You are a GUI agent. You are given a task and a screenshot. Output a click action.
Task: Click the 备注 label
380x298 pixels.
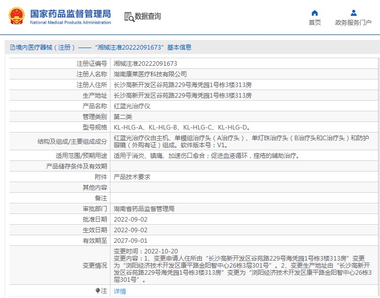point(101,198)
